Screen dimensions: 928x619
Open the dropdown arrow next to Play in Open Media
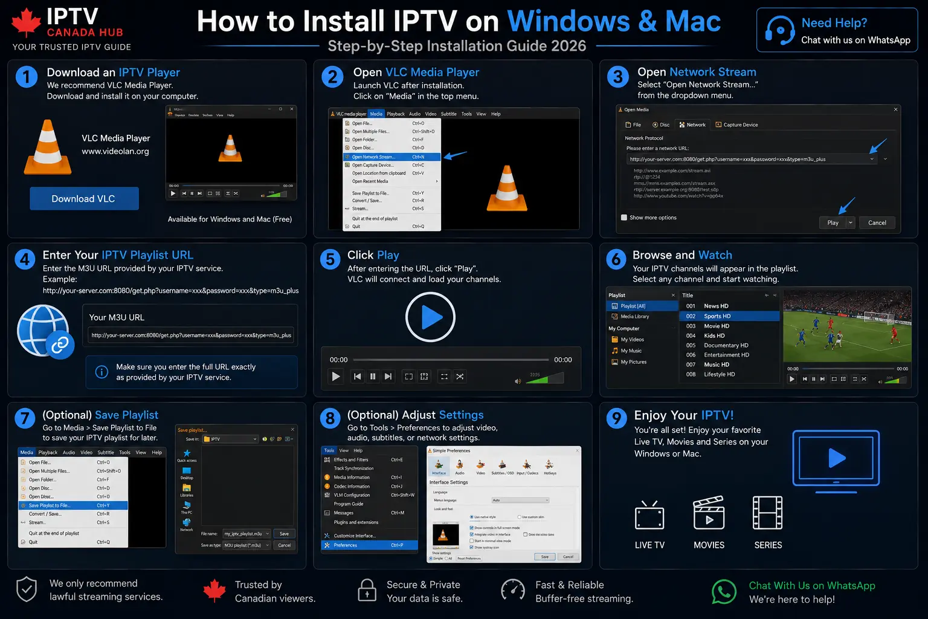851,222
